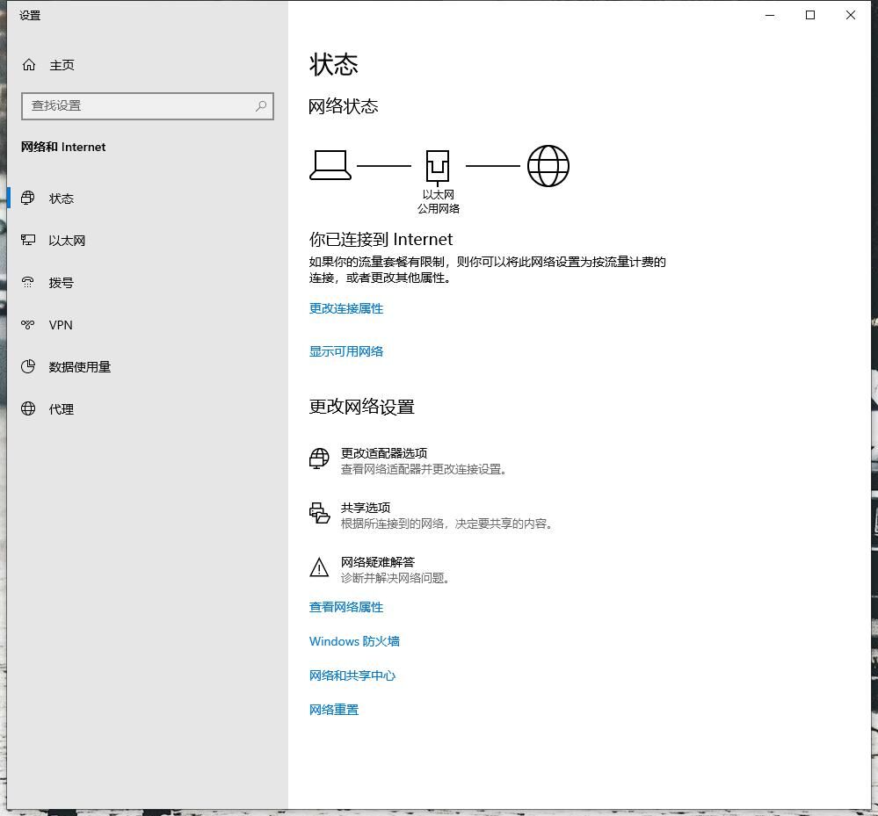This screenshot has height=816, width=878.
Task: Click the 网络疑难解答 warning triangle icon
Action: [x=319, y=567]
